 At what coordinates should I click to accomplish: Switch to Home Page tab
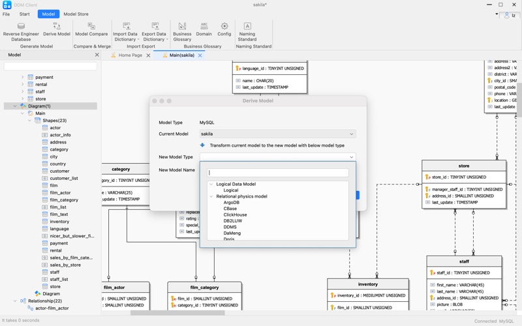click(130, 55)
